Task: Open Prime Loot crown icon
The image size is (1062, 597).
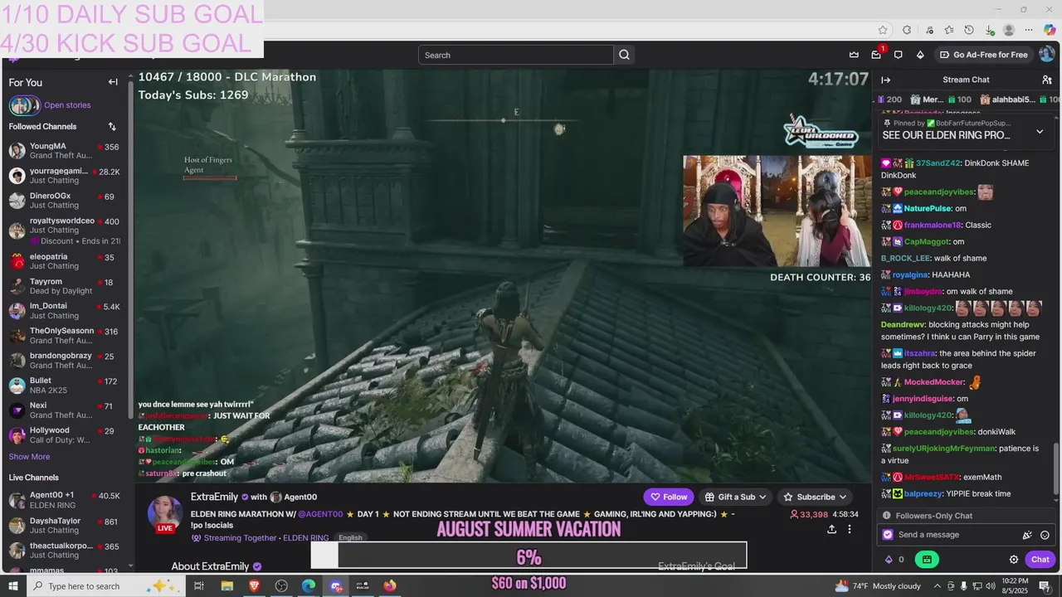Action: pos(854,55)
